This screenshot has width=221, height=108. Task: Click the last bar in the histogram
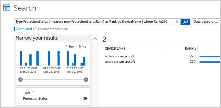point(84,61)
